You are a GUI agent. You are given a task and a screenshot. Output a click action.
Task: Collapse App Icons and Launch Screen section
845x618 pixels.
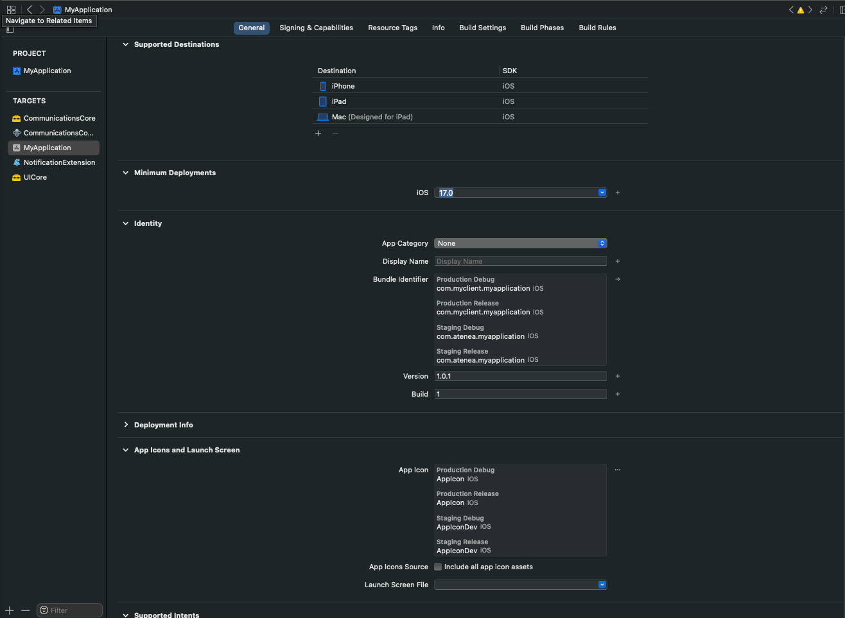pyautogui.click(x=126, y=450)
